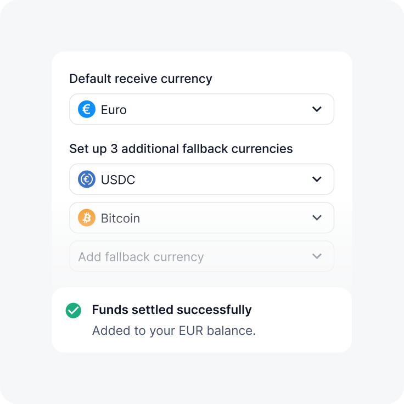The width and height of the screenshot is (404, 404).
Task: Open the second fallback currency combo box
Action: tap(201, 218)
